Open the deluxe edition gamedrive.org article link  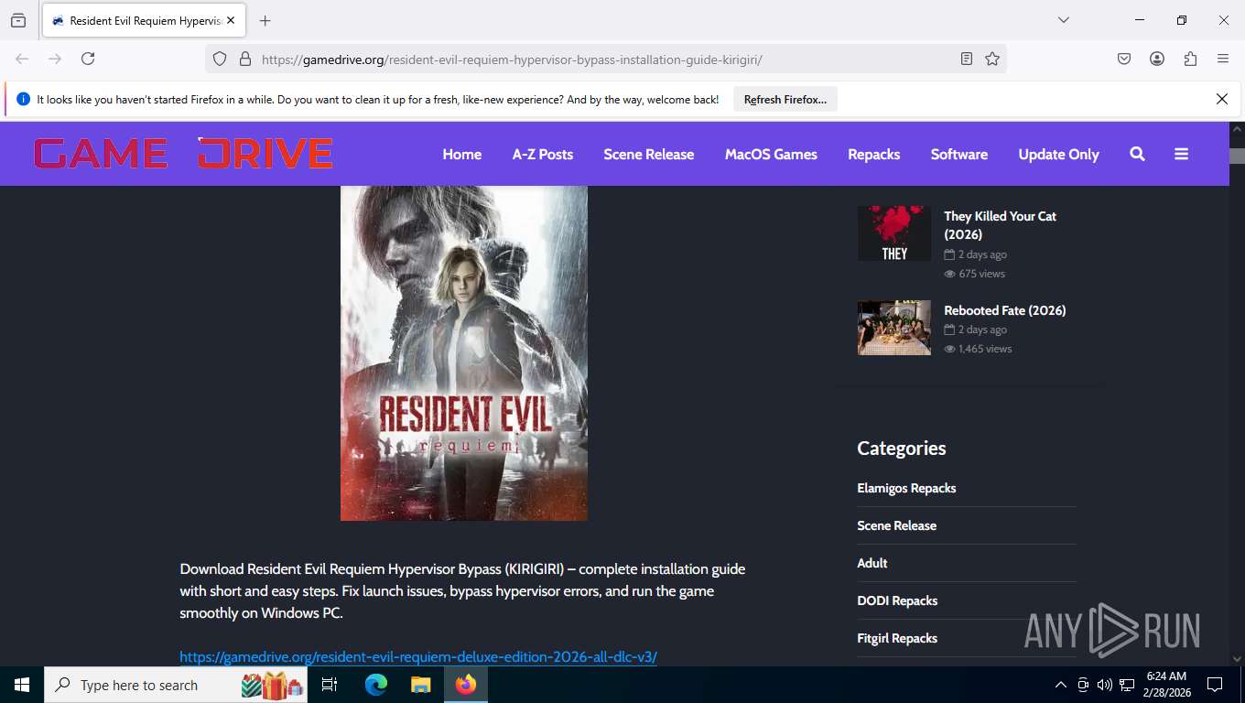coord(418,656)
